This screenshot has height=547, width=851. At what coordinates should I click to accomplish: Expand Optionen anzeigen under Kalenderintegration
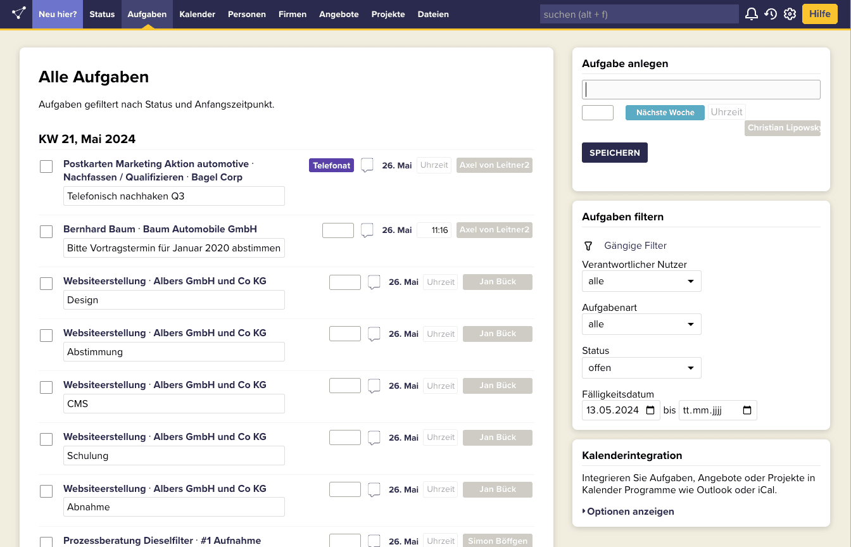pos(628,512)
